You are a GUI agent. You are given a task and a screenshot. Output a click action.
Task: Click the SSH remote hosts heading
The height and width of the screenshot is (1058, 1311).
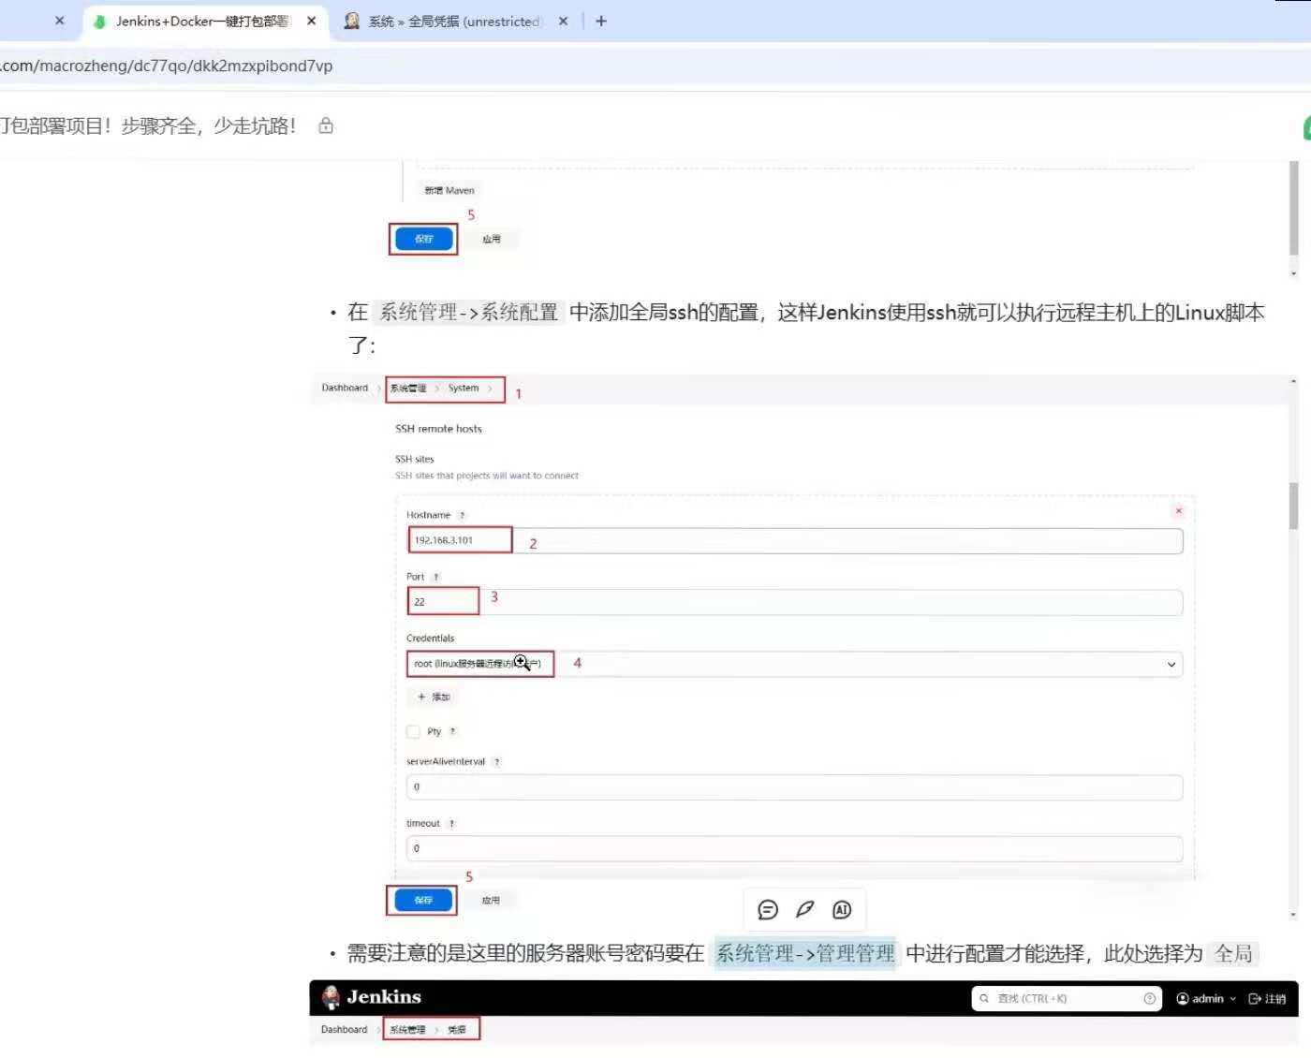coord(438,429)
